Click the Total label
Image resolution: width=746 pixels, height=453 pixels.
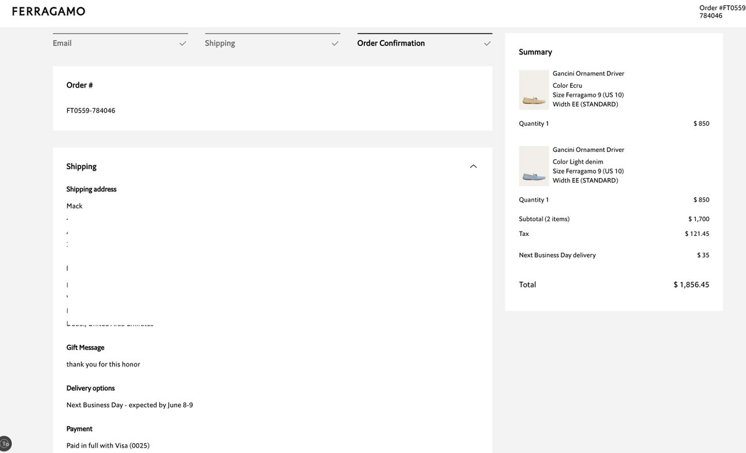[x=528, y=285]
